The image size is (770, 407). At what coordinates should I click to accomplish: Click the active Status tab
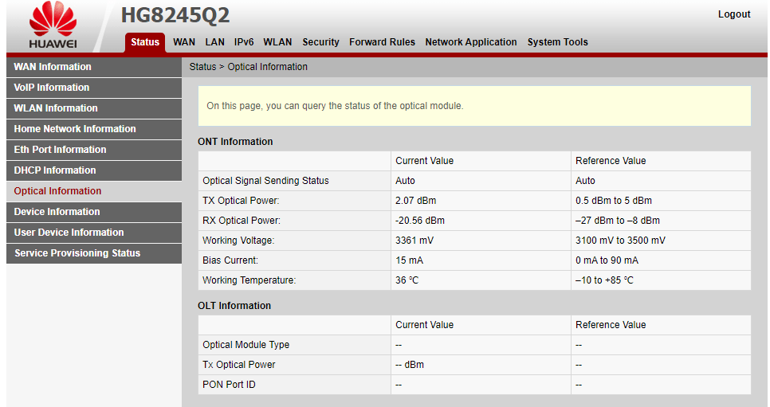(x=145, y=42)
